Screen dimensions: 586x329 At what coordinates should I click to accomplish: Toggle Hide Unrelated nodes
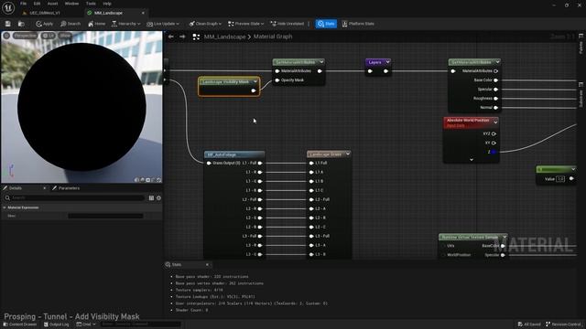pyautogui.click(x=287, y=24)
